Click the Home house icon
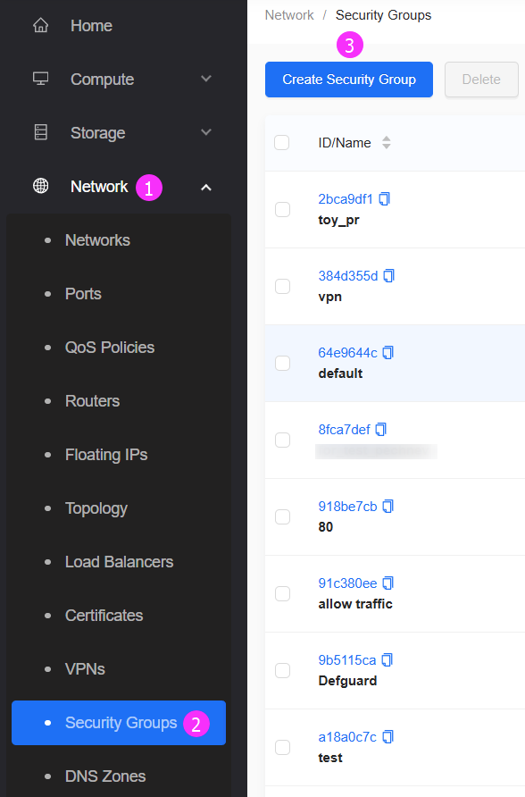 click(x=40, y=25)
